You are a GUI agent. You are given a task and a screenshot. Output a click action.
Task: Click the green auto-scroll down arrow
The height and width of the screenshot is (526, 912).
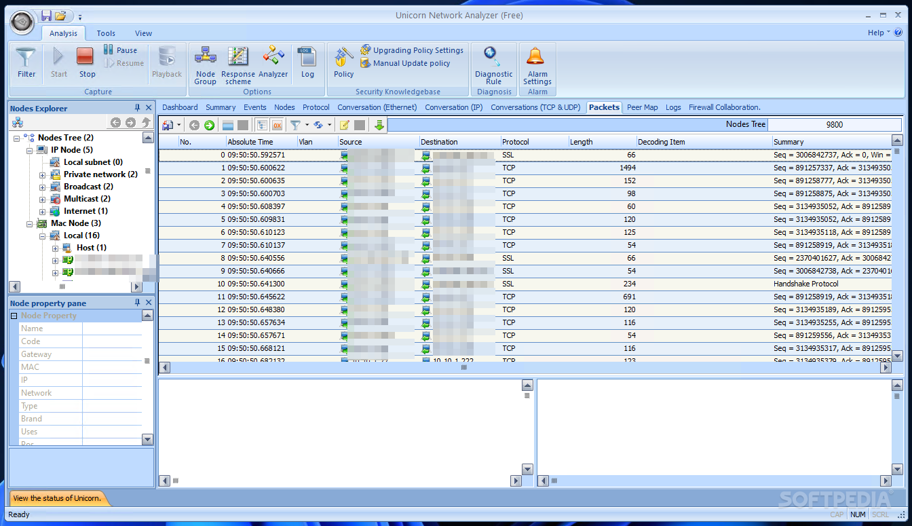379,125
